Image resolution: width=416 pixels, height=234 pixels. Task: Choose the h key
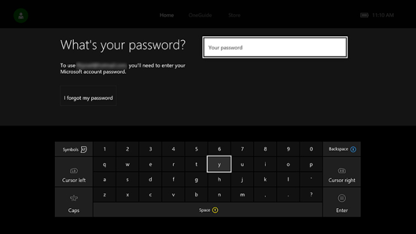[x=219, y=180]
